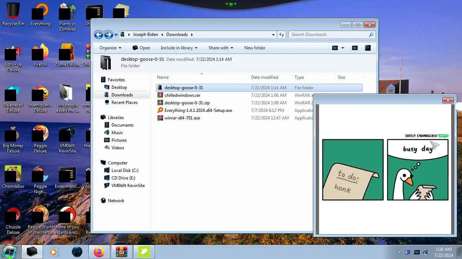Open Local Disk (C:)
This screenshot has height=259, width=462.
(125, 171)
